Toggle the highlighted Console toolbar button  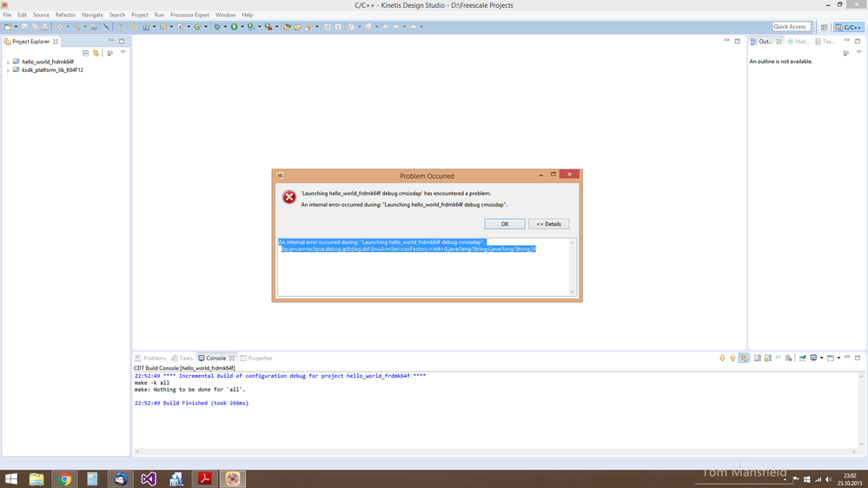point(744,358)
